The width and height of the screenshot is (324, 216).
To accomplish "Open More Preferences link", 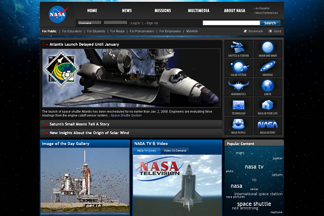I will tap(267, 13).
